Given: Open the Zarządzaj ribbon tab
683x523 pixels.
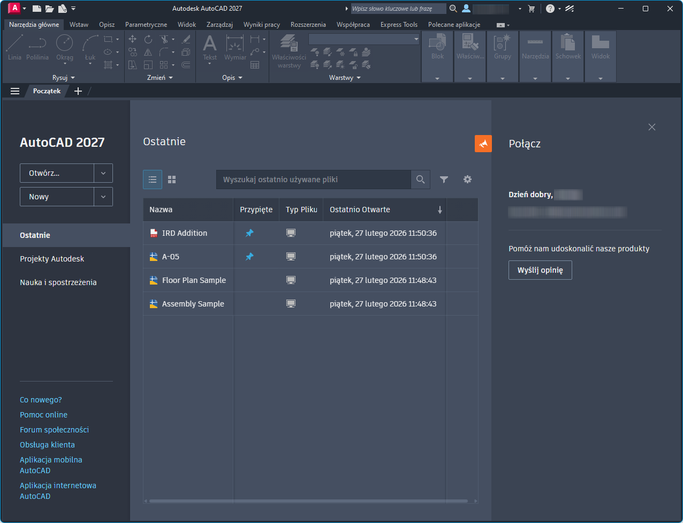Looking at the screenshot, I should [219, 25].
